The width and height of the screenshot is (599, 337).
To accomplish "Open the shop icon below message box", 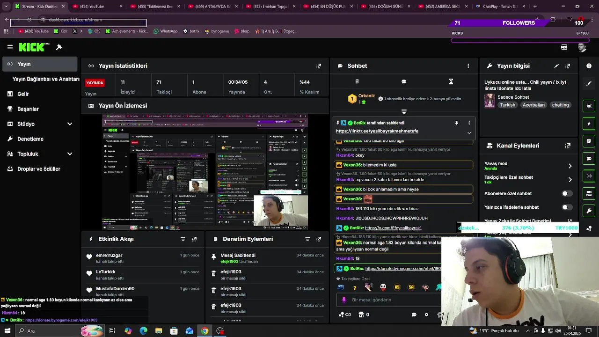I will pyautogui.click(x=361, y=315).
